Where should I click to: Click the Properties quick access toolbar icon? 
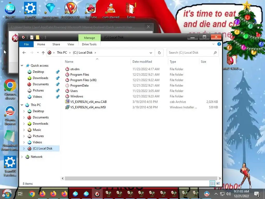[x=32, y=37]
